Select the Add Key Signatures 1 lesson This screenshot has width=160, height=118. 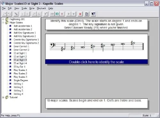click(x=25, y=33)
